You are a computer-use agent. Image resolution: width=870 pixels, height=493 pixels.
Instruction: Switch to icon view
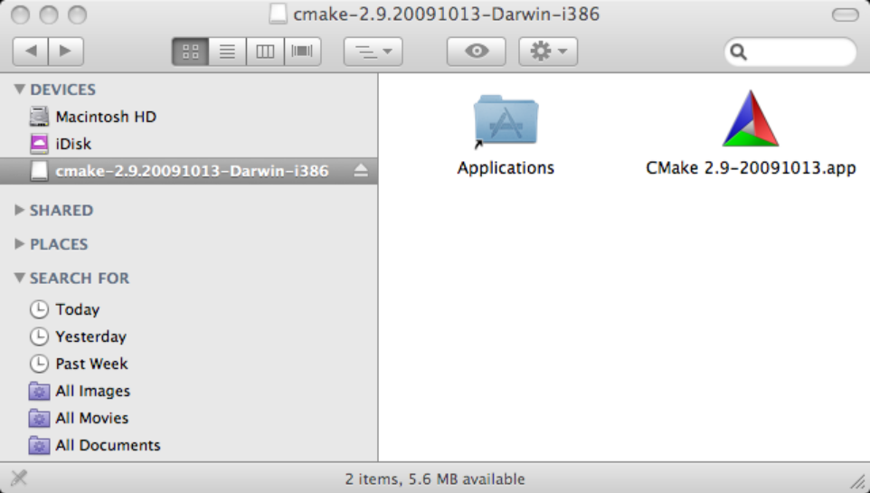click(190, 52)
